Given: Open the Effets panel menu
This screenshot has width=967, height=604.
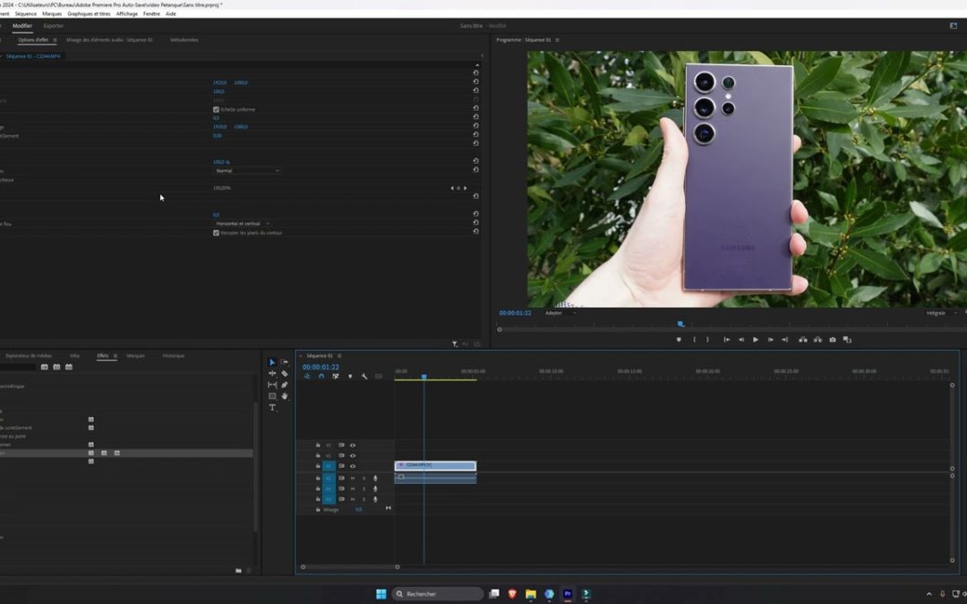Looking at the screenshot, I should [x=115, y=355].
